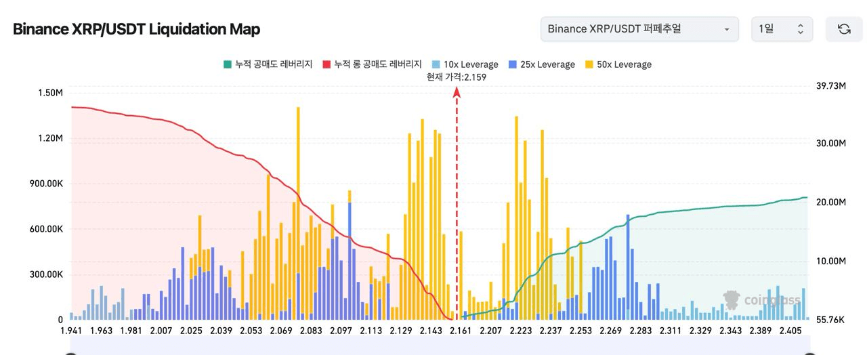Expand the 1일 time range selector

click(781, 29)
